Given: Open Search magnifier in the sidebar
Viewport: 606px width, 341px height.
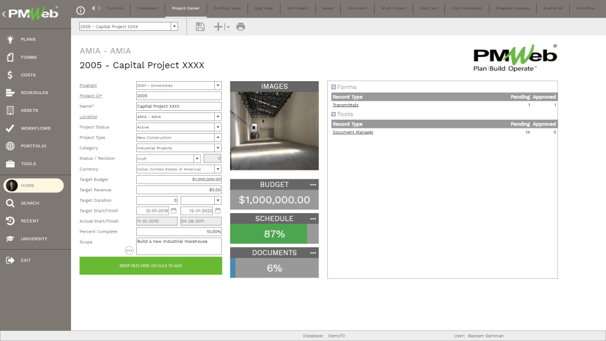Looking at the screenshot, I should (x=10, y=203).
